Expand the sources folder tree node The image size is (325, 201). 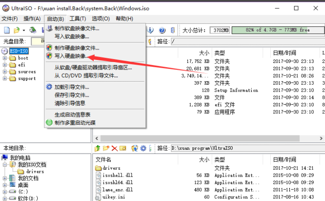coord(5,72)
